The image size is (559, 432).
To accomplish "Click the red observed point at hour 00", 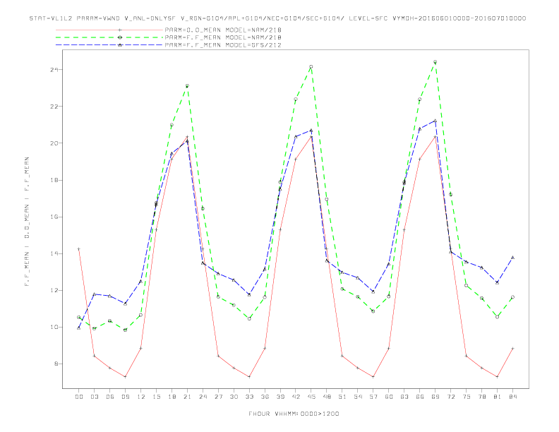I will [x=79, y=248].
